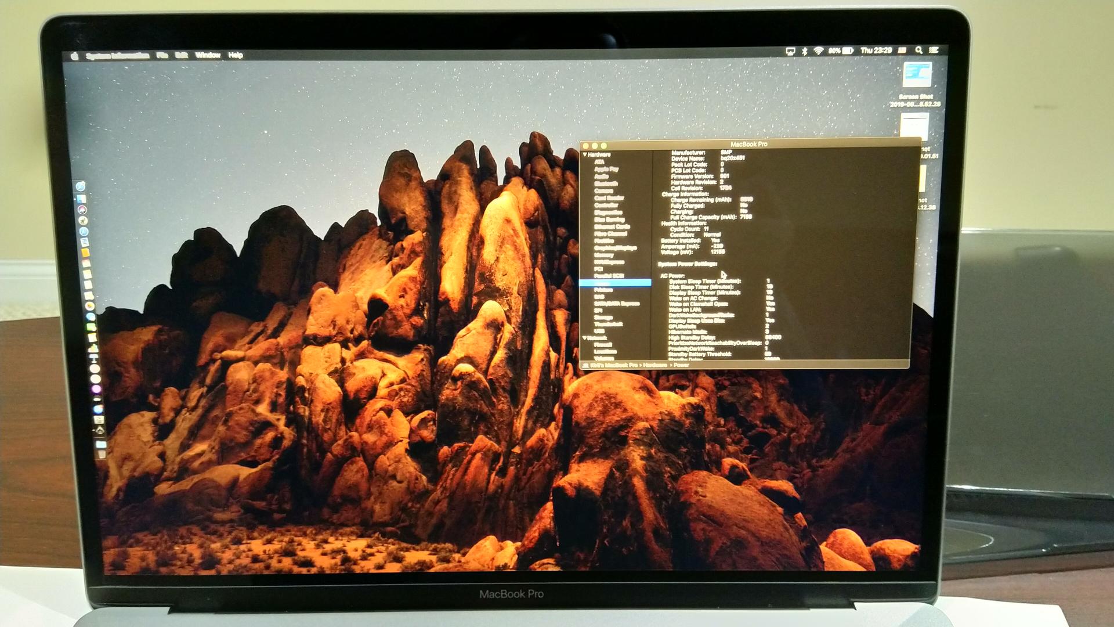This screenshot has width=1114, height=627.
Task: Open Finder from the Dock
Action: pos(81,199)
